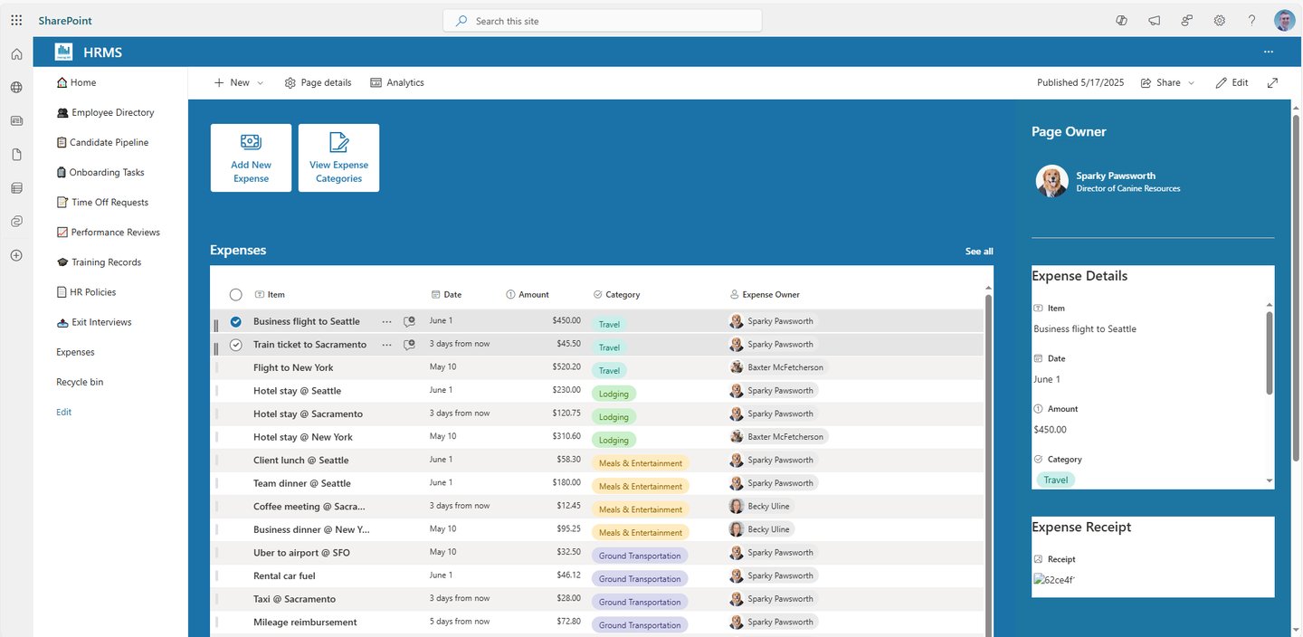Click the Travel category pill on Flight to New York
This screenshot has height=637, width=1303.
pos(608,370)
